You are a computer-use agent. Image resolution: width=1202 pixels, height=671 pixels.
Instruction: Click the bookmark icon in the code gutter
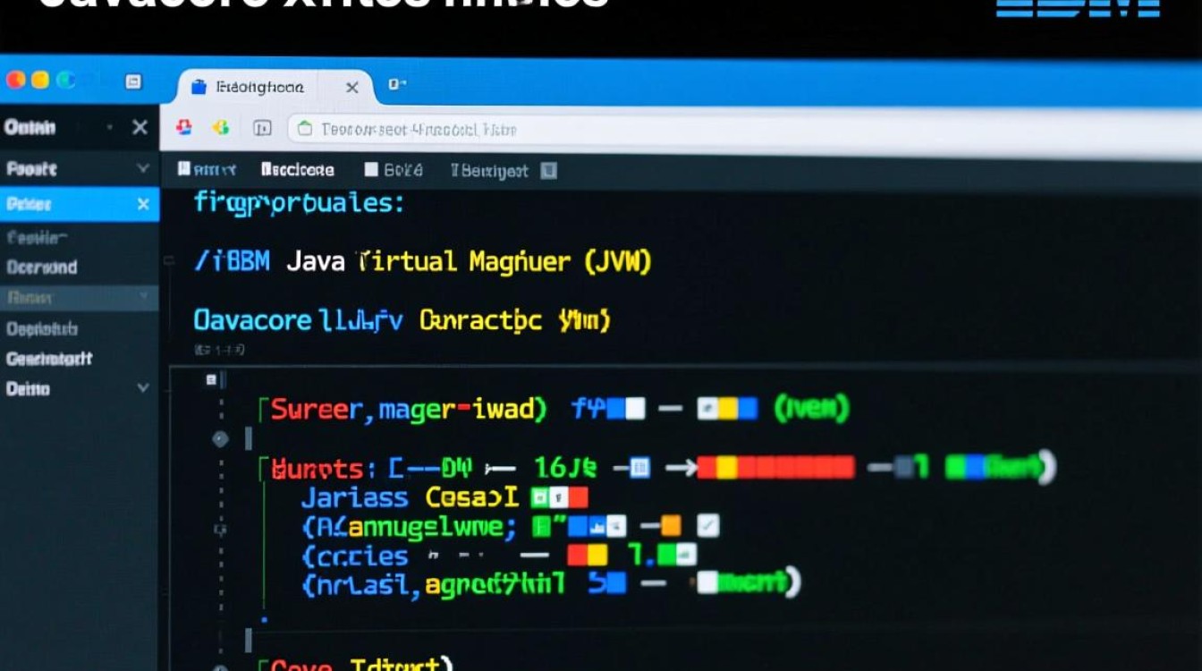point(211,380)
